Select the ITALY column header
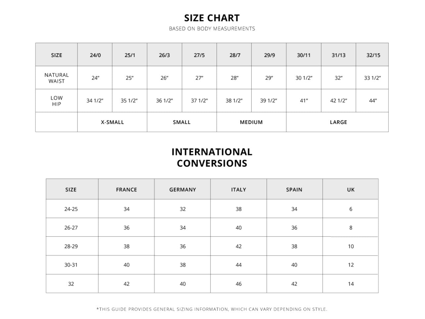Viewport: 425px width, 319px height. coord(239,190)
